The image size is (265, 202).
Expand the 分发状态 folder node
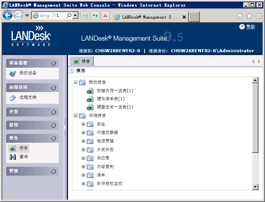coord(83,149)
